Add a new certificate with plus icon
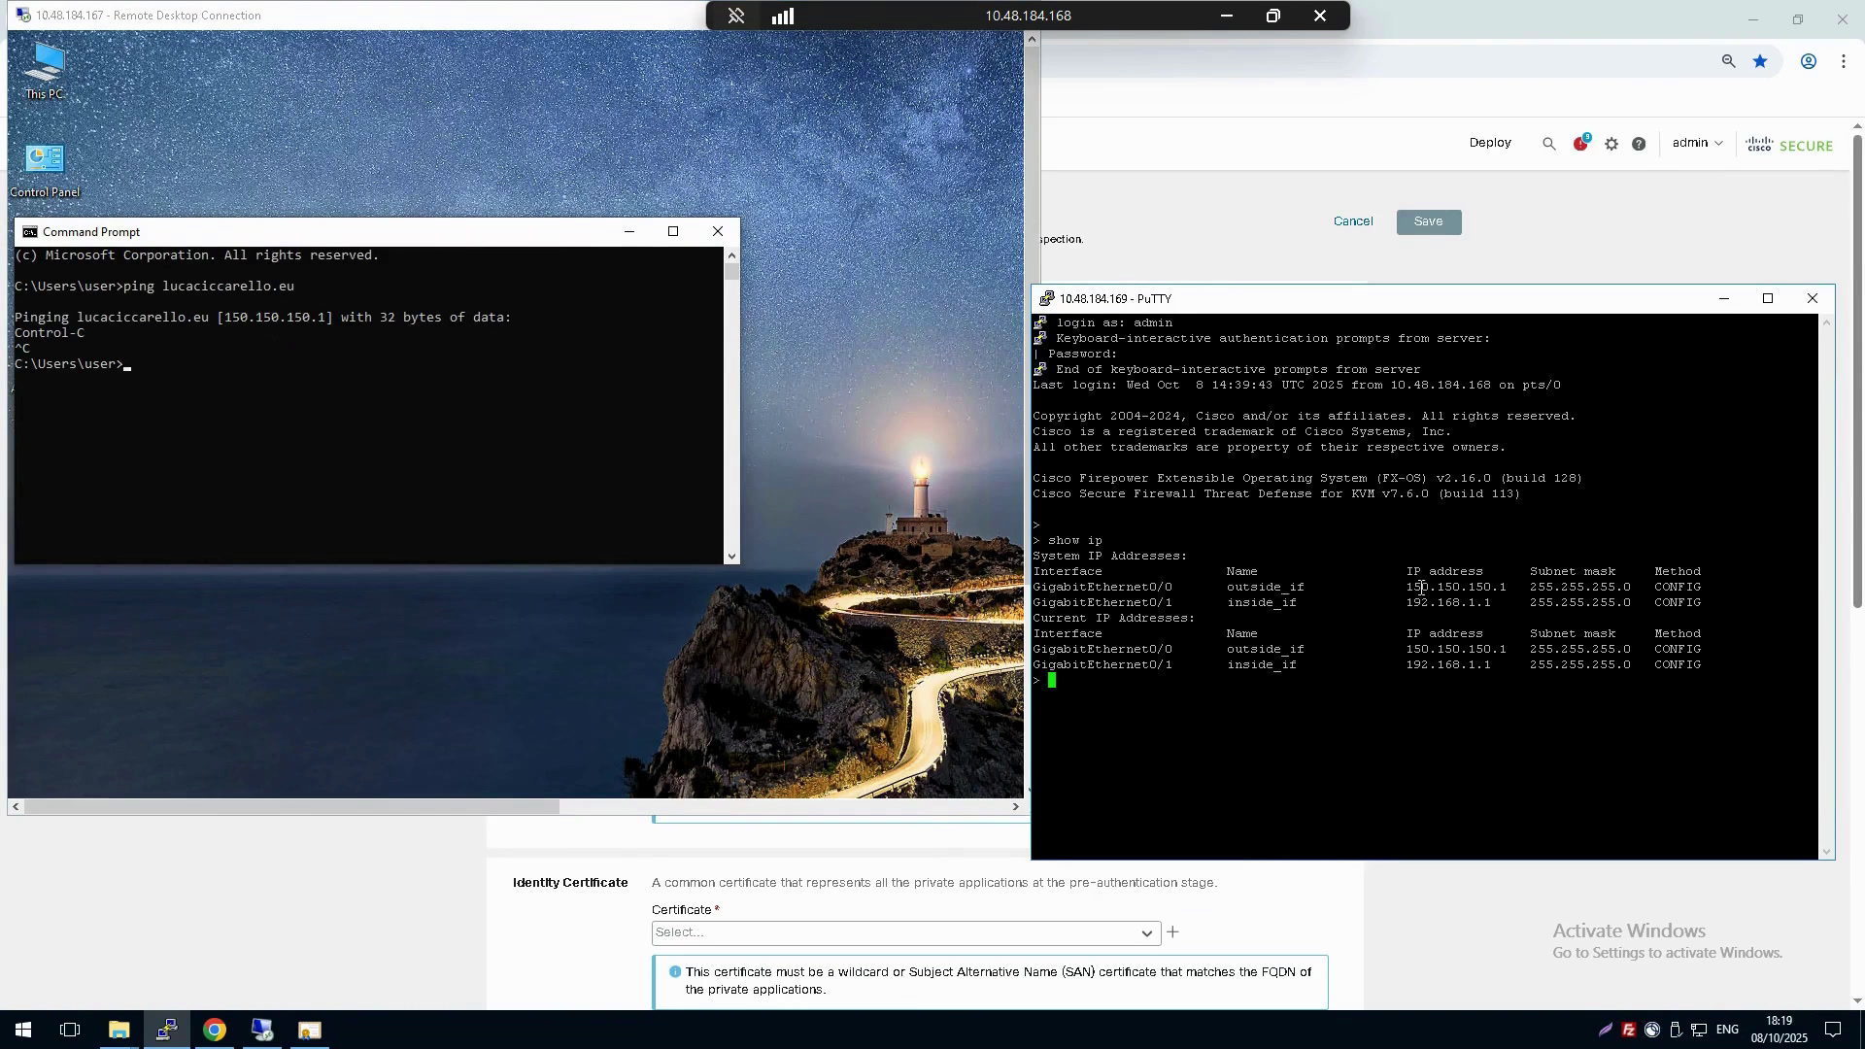The width and height of the screenshot is (1865, 1049). click(1172, 932)
